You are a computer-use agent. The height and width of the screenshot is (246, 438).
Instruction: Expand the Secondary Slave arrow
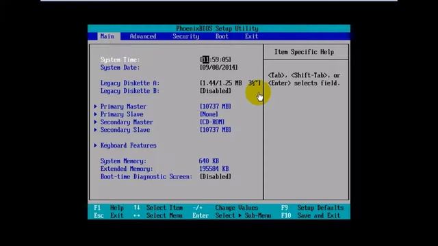click(x=96, y=130)
